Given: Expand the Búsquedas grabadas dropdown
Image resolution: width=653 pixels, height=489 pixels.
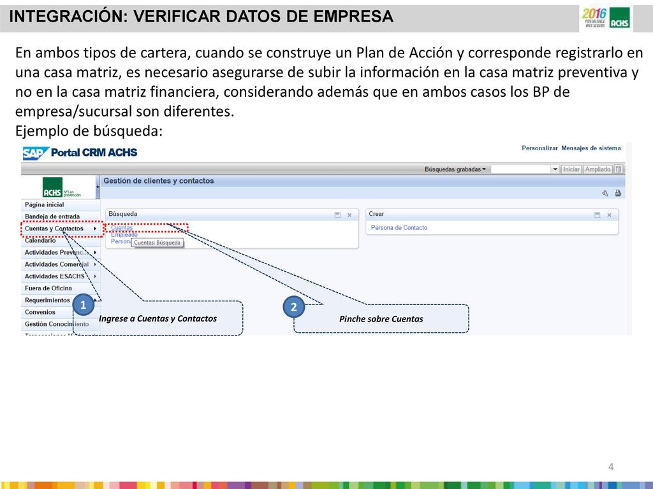Looking at the screenshot, I should point(455,169).
